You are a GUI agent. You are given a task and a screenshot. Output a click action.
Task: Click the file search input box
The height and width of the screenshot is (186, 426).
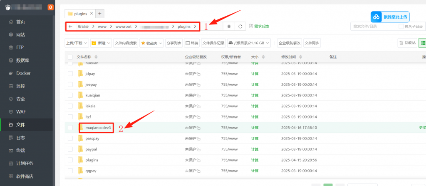coord(373,27)
